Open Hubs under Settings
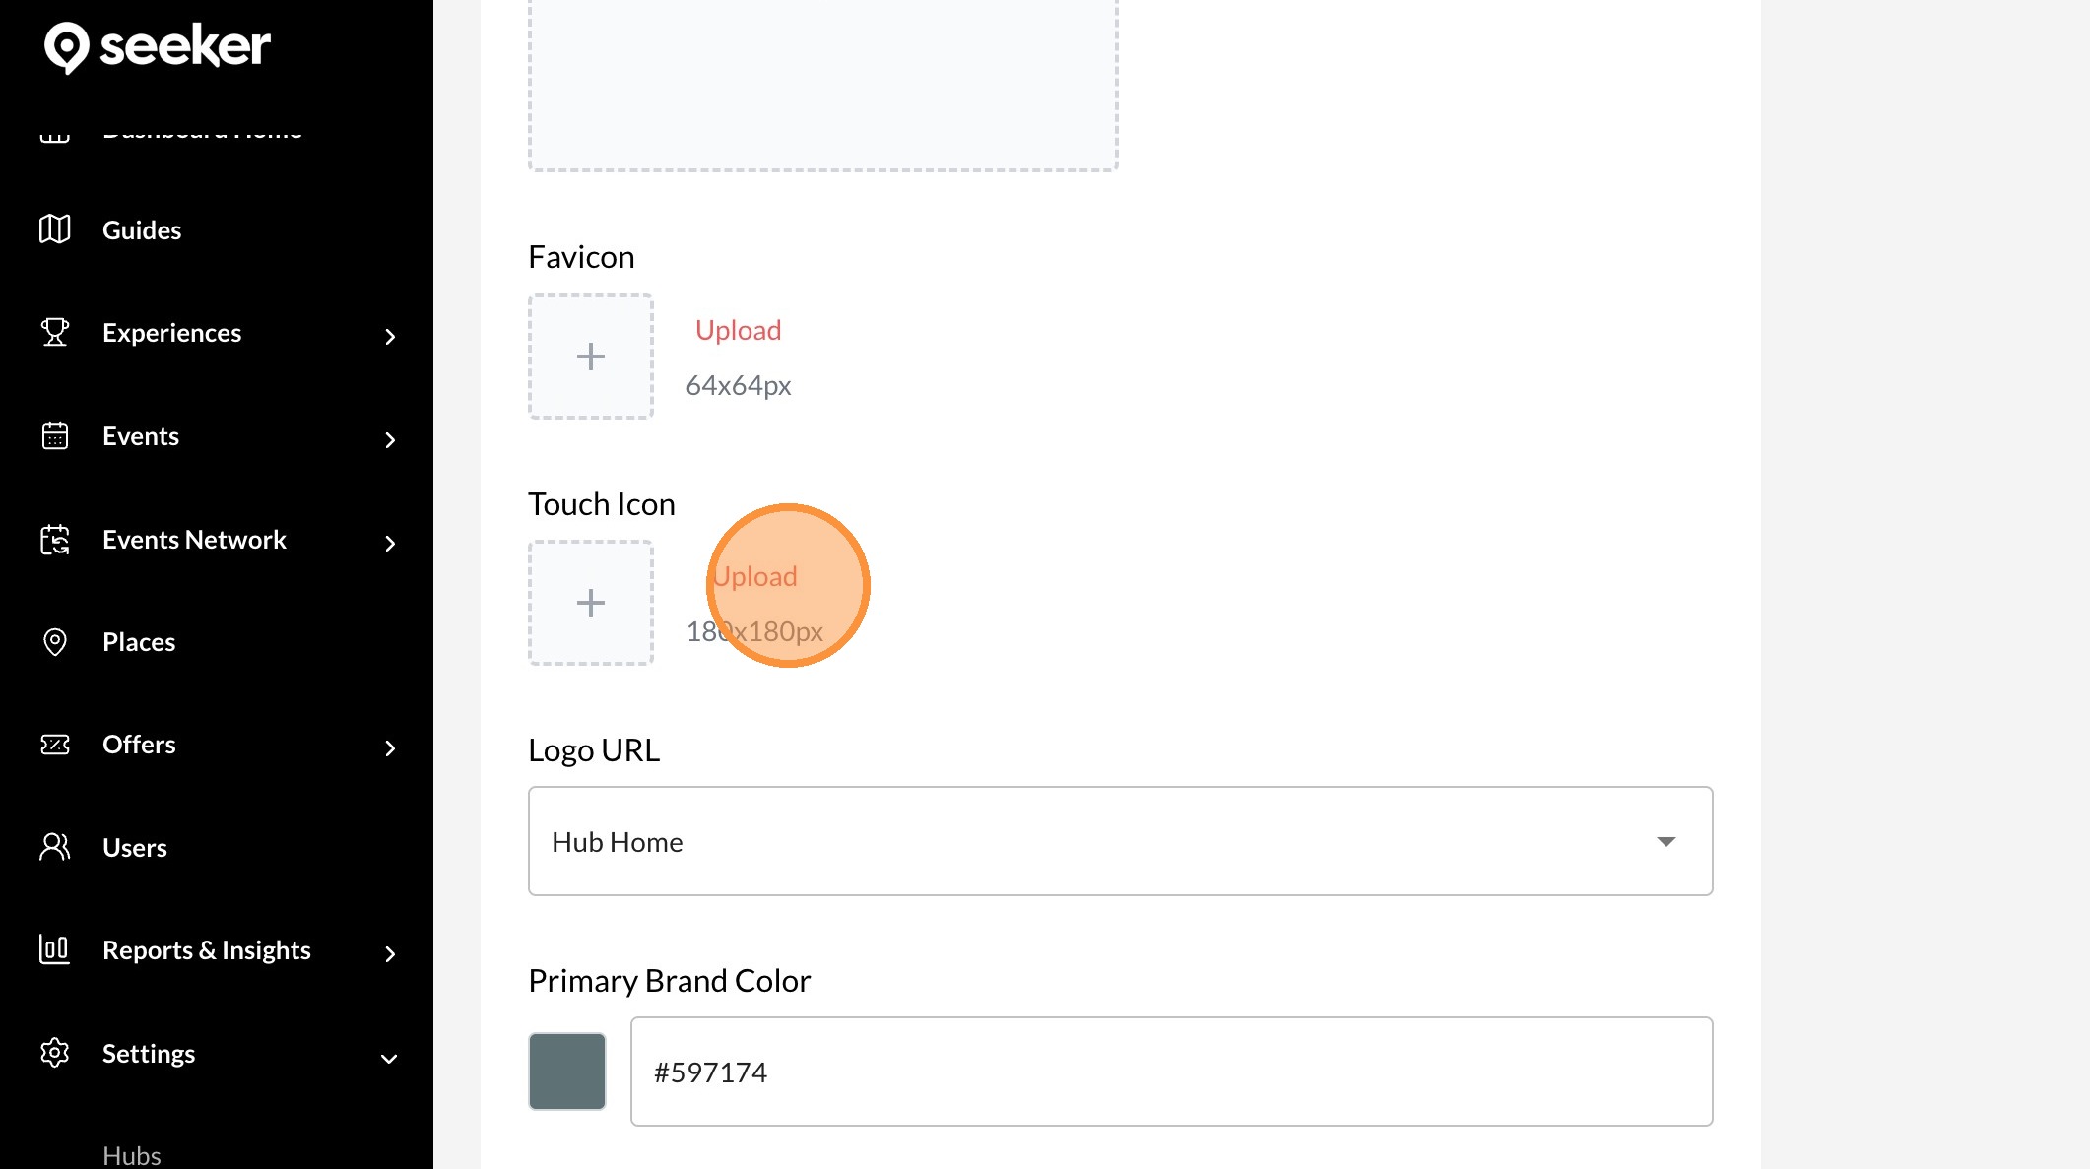This screenshot has height=1169, width=2090. click(132, 1155)
